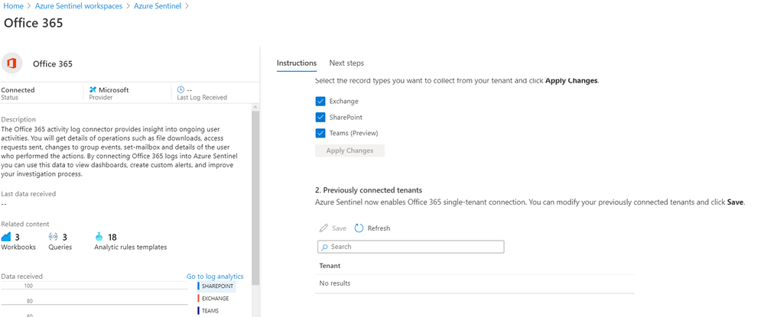
Task: Switch to the Next steps tab
Action: [346, 63]
